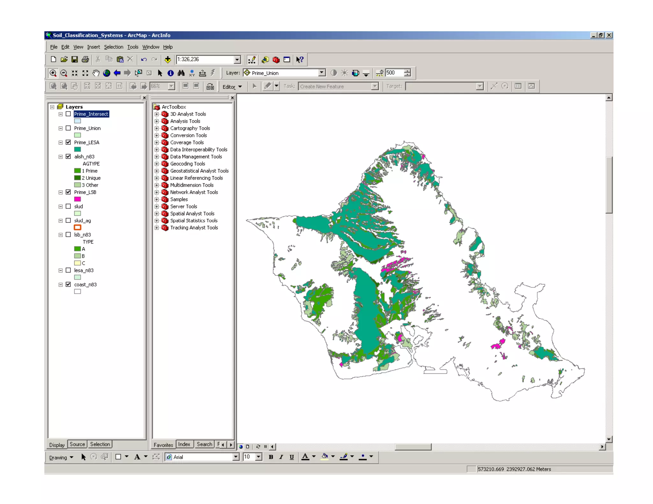This screenshot has height=504, width=653.
Task: Activate the Pan hand tool
Action: tap(96, 73)
